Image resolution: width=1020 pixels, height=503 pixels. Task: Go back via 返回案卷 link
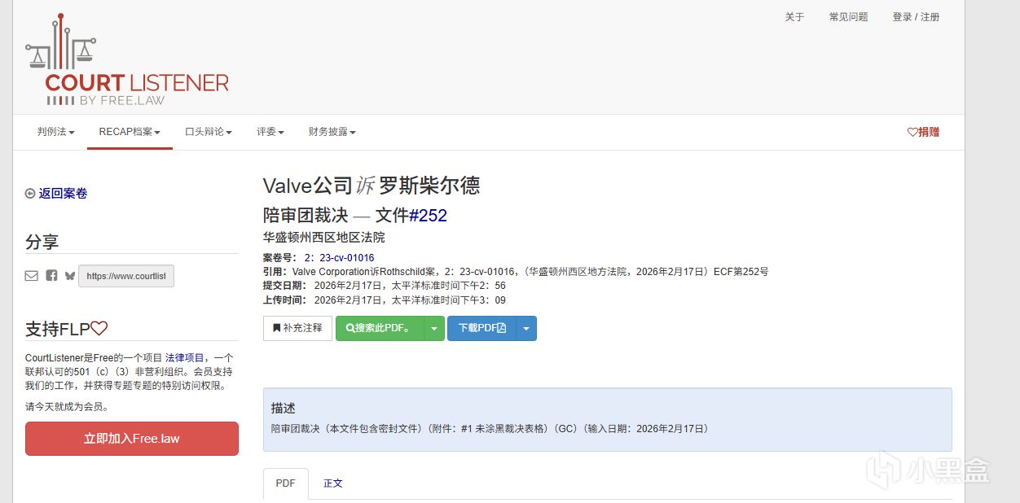click(56, 194)
